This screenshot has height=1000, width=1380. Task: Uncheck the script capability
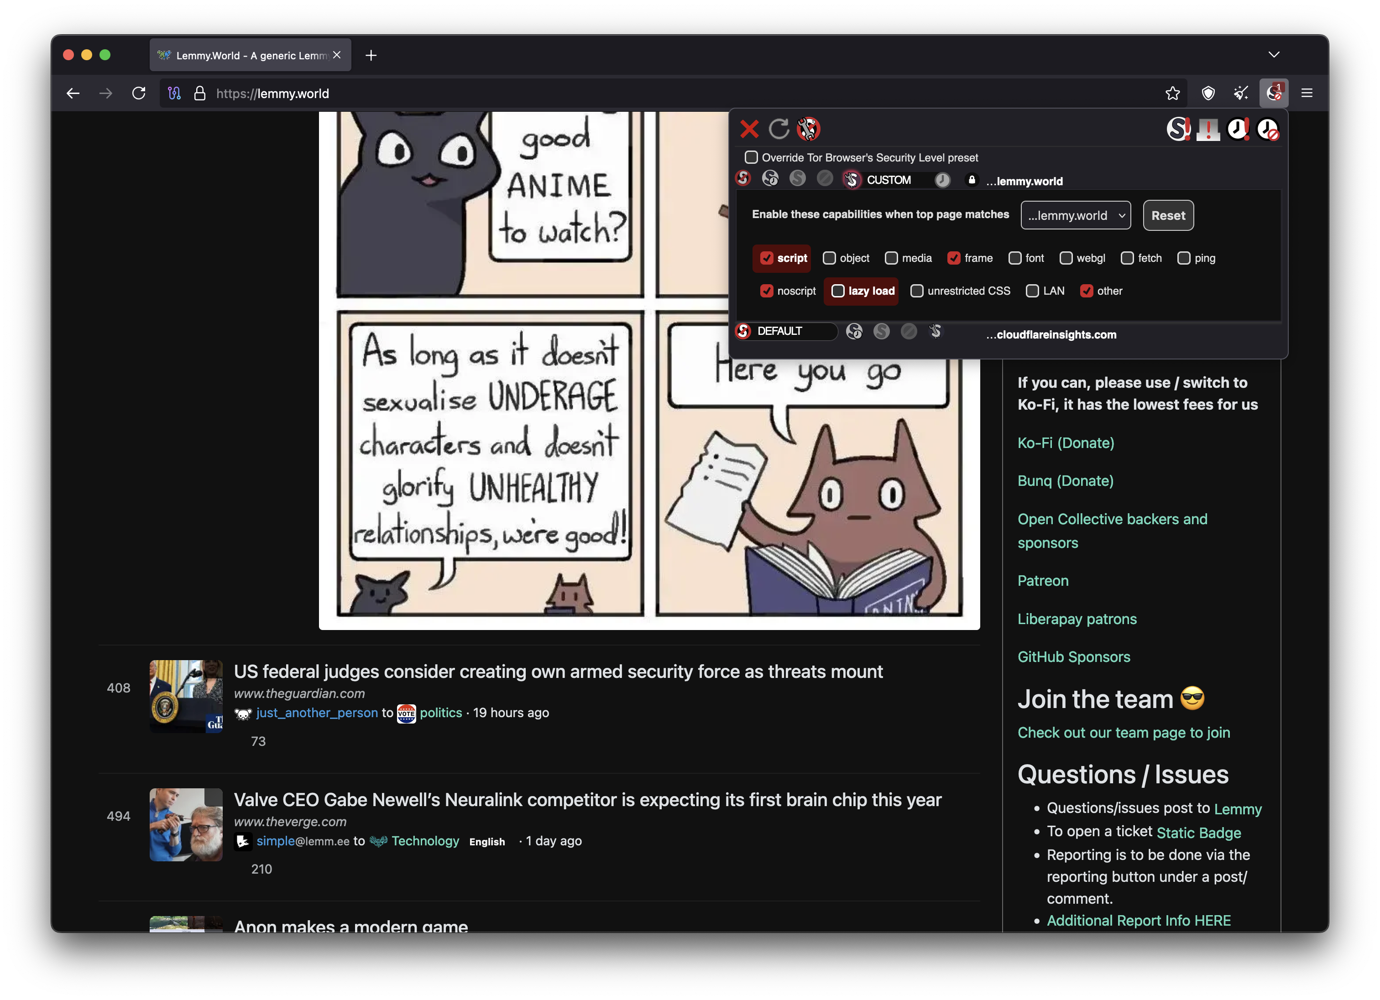767,258
